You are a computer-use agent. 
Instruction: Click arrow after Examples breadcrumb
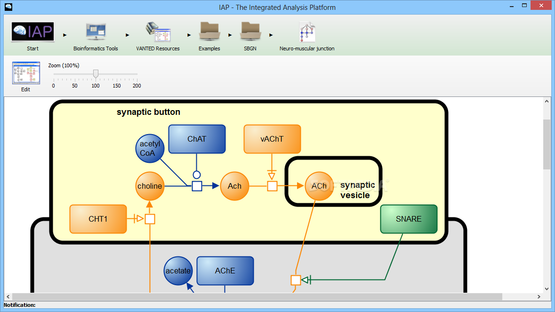tap(230, 35)
